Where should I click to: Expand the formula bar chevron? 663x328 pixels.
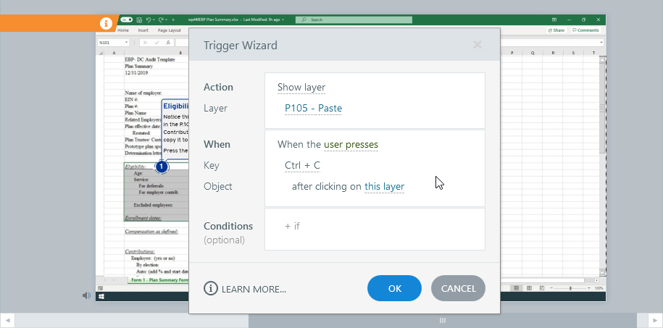(601, 43)
